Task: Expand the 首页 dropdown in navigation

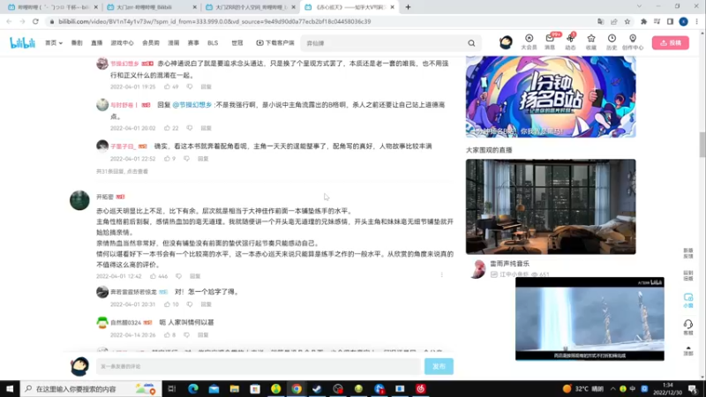Action: 54,42
